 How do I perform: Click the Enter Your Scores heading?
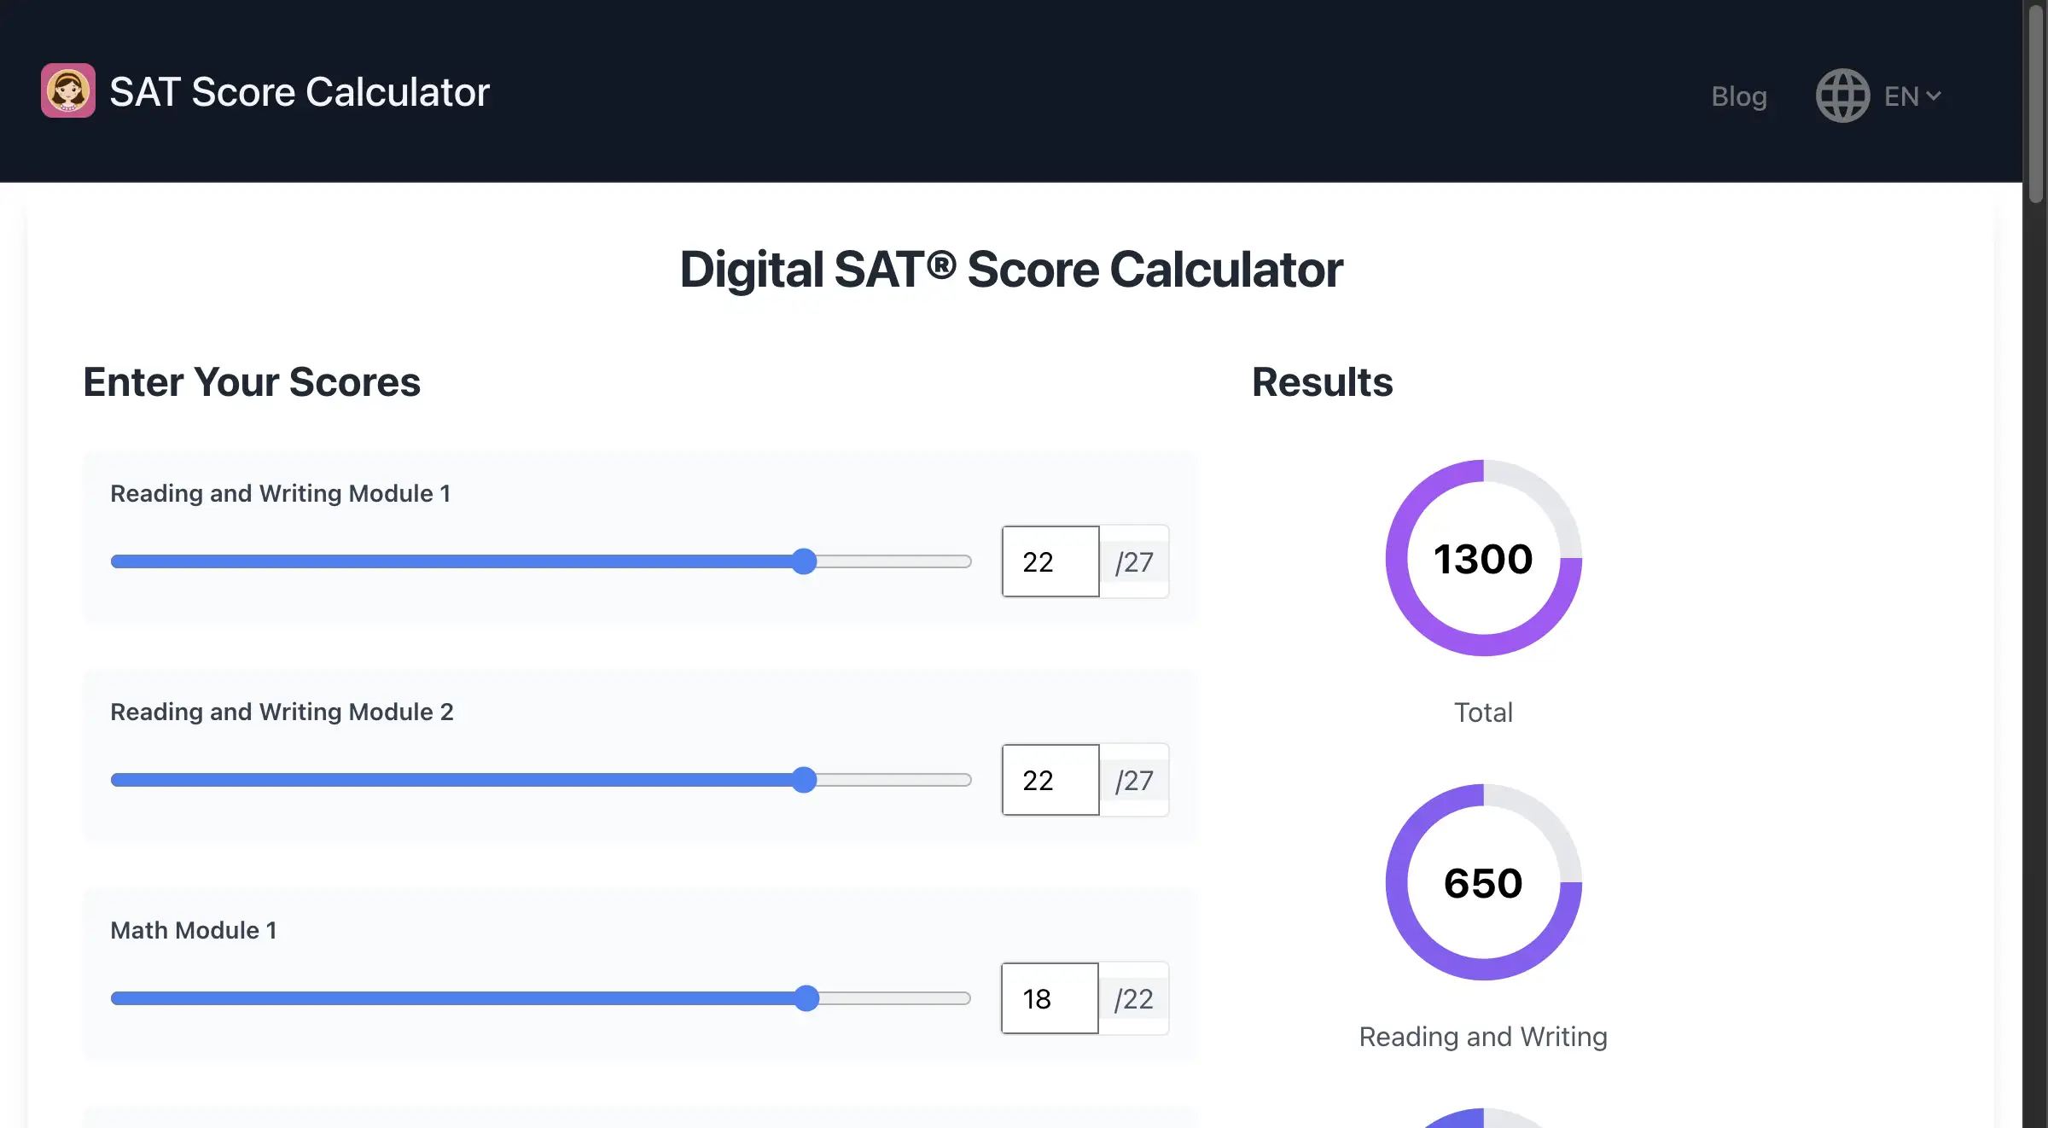(x=252, y=382)
